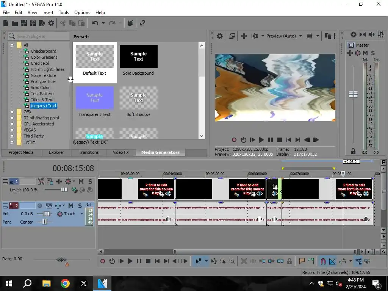Select Titles & Text generator
The image size is (388, 291).
click(x=42, y=100)
